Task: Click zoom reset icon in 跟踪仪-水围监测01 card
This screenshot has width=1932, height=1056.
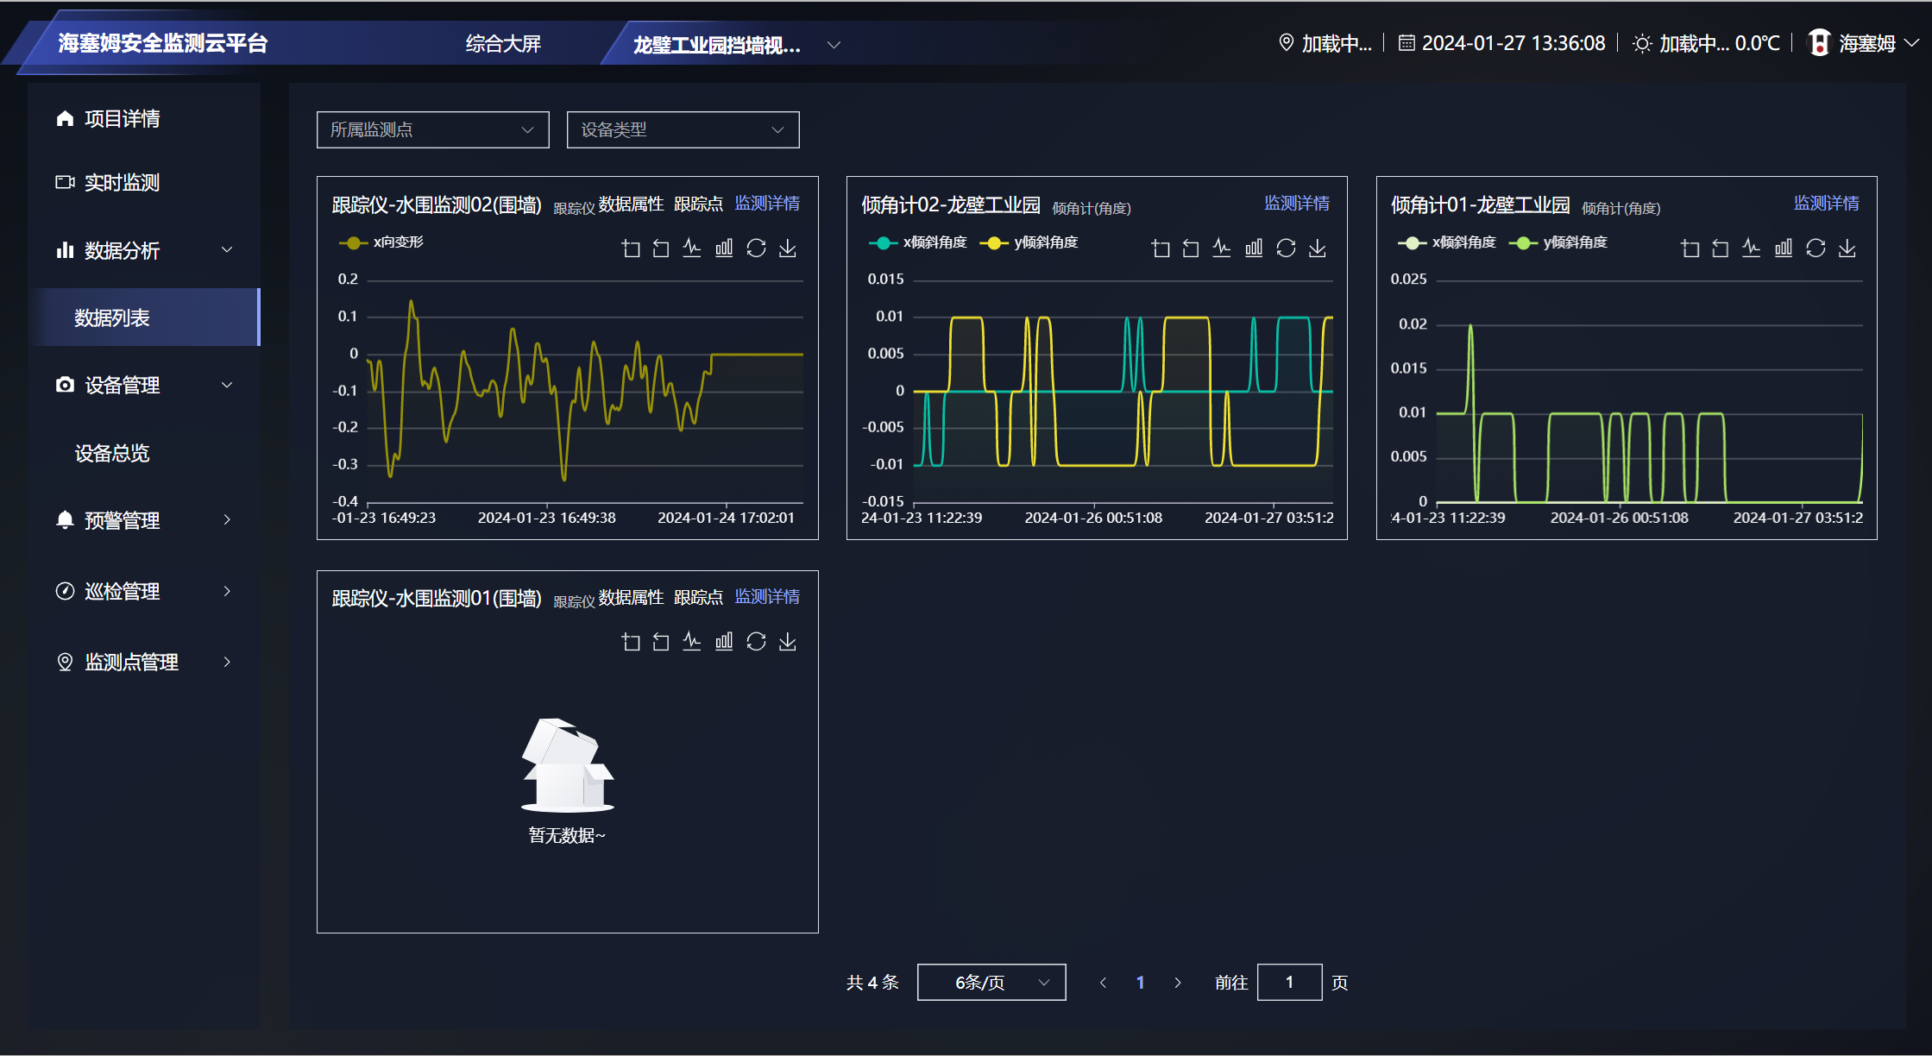Action: tap(661, 642)
